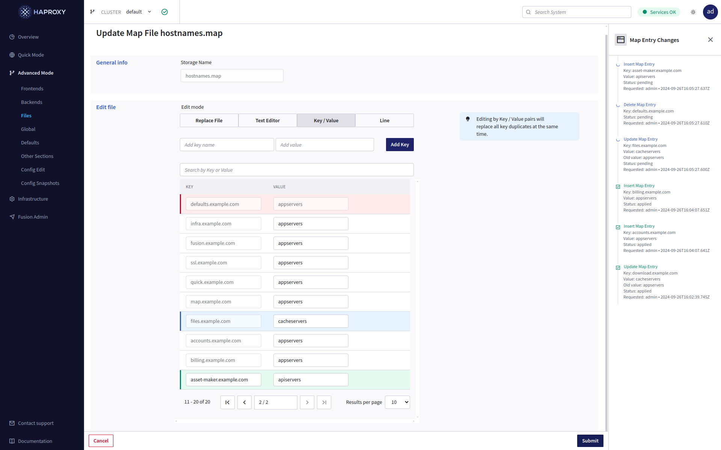The width and height of the screenshot is (721, 450).
Task: Open Global in the sidebar
Action: (x=28, y=129)
